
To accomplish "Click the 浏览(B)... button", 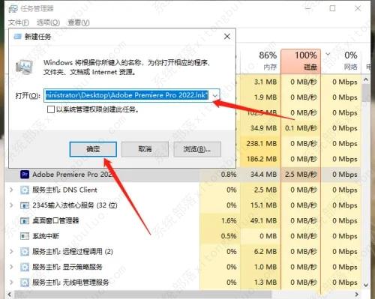I will tap(197, 149).
